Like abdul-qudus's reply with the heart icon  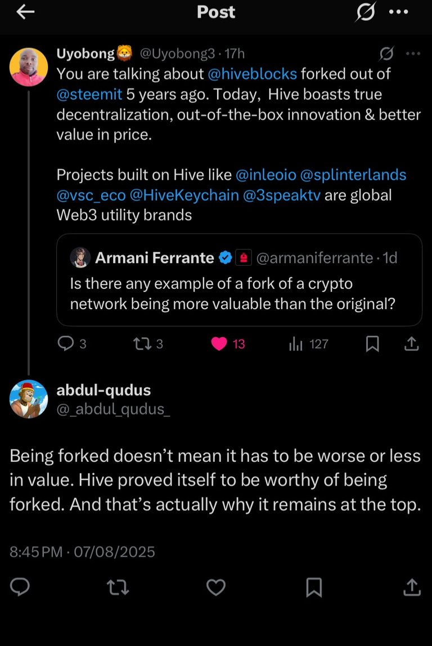[x=216, y=587]
